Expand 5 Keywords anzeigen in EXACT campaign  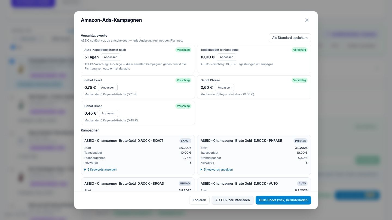(100, 169)
